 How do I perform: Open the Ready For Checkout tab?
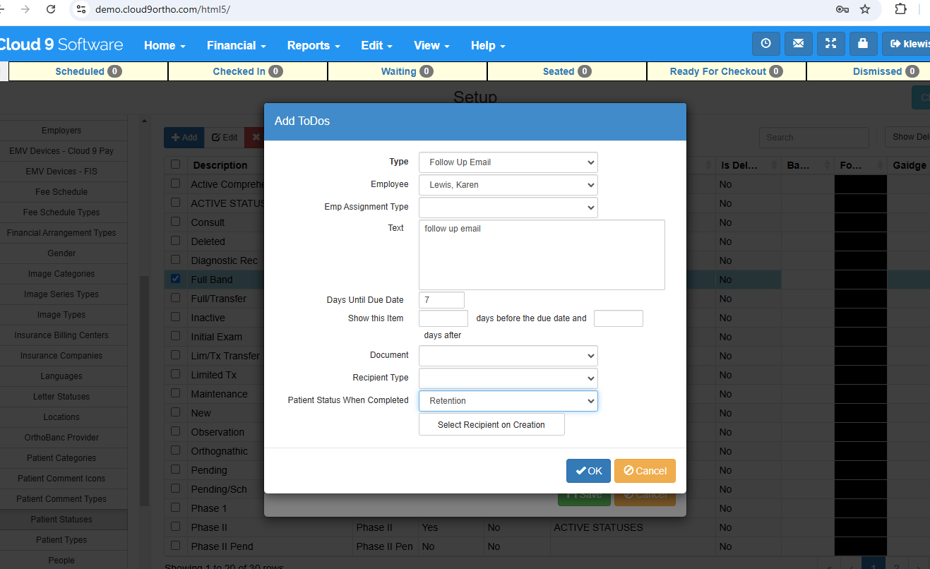(x=727, y=71)
